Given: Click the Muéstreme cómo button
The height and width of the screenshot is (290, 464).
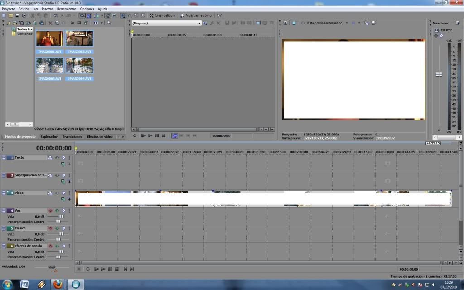Looking at the screenshot, I should [196, 15].
